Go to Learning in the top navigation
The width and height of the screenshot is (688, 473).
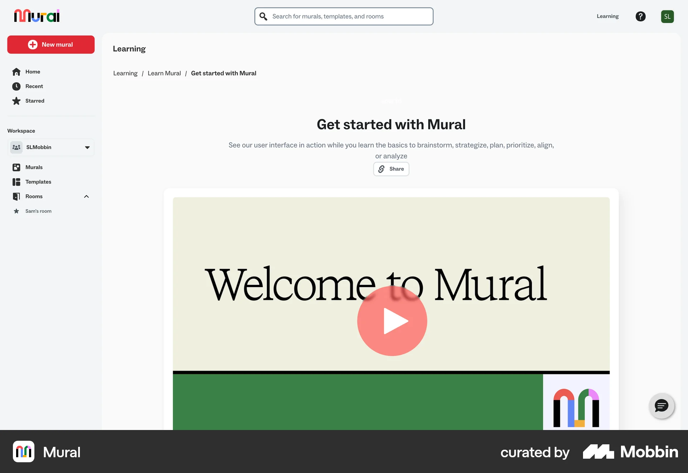pos(608,16)
